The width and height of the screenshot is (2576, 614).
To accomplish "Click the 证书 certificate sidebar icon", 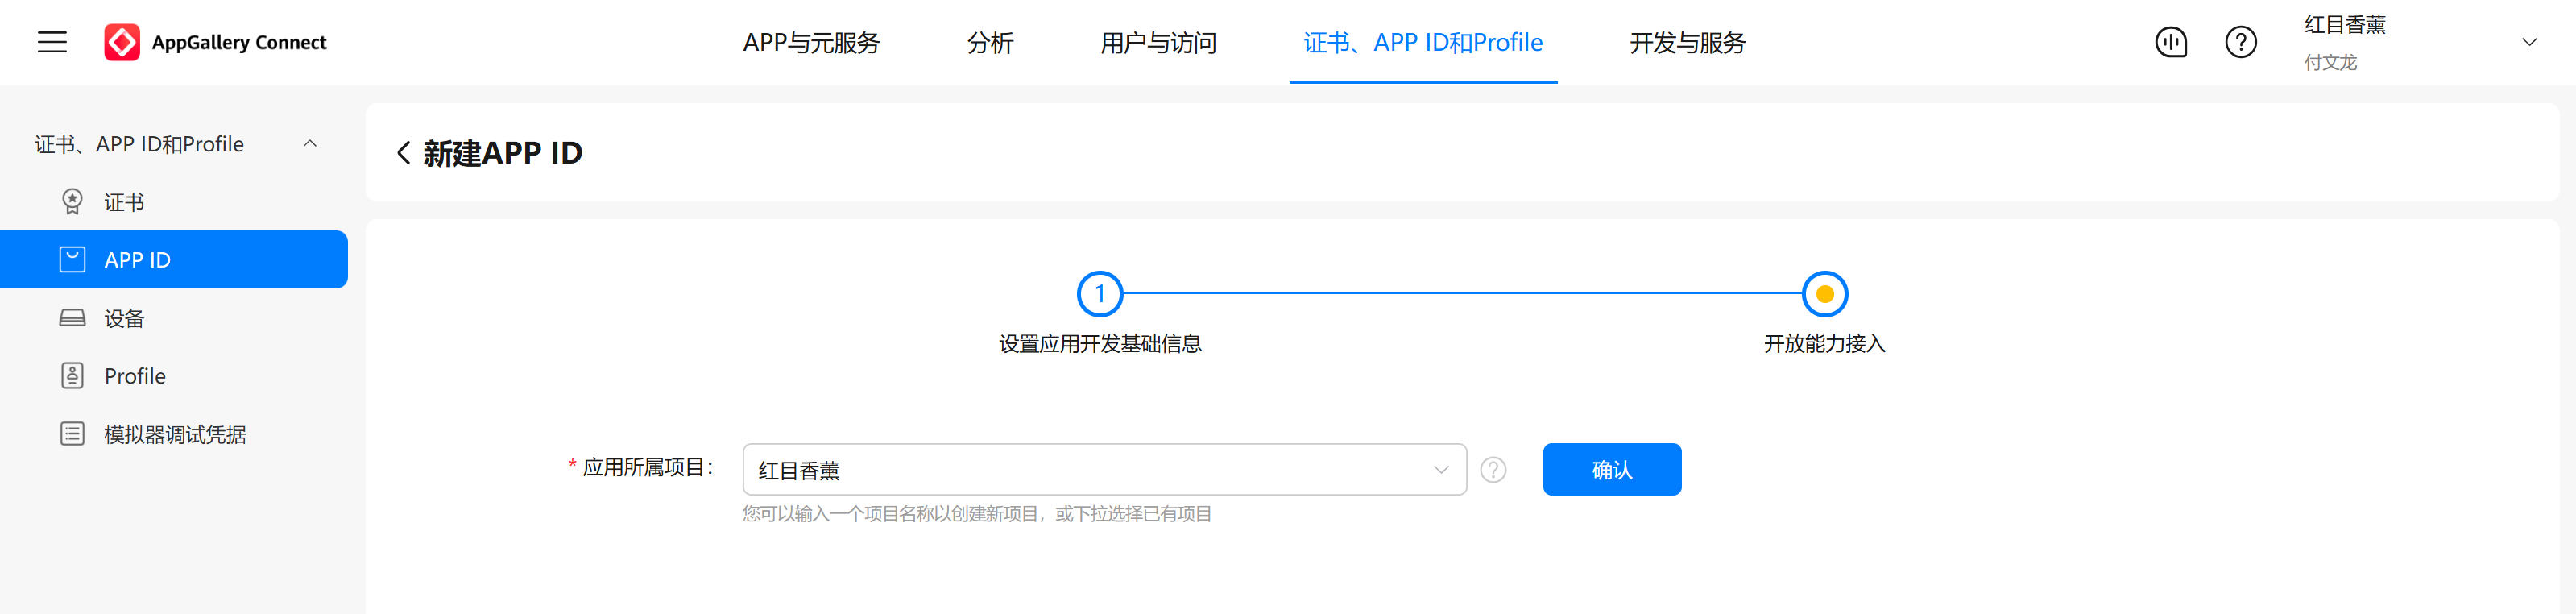I will 72,202.
